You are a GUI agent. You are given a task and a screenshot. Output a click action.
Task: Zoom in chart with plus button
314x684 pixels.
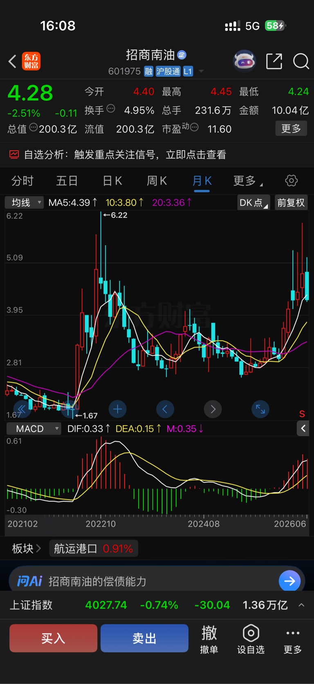(117, 409)
